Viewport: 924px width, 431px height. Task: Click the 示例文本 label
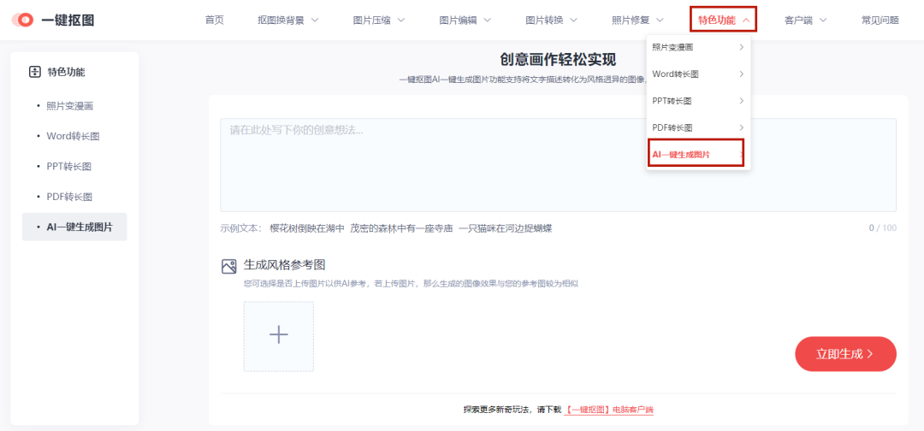(241, 227)
